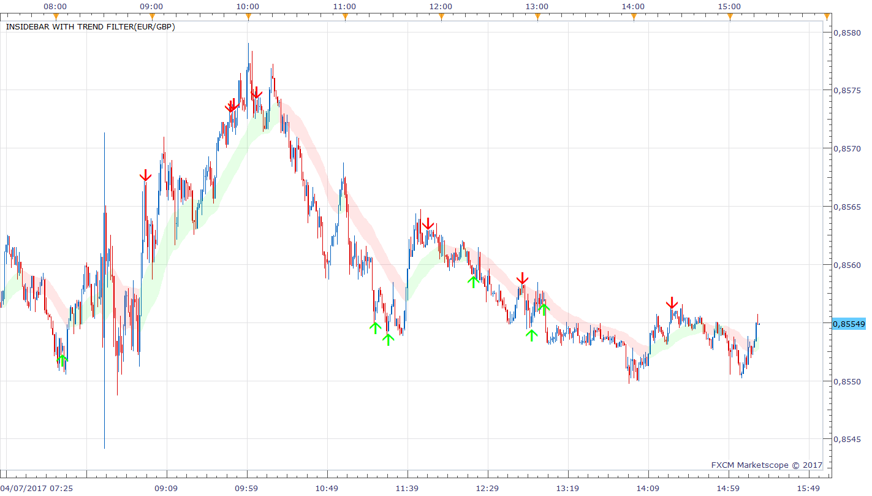
Task: Click the 15:49 time axis label
Action: [808, 489]
